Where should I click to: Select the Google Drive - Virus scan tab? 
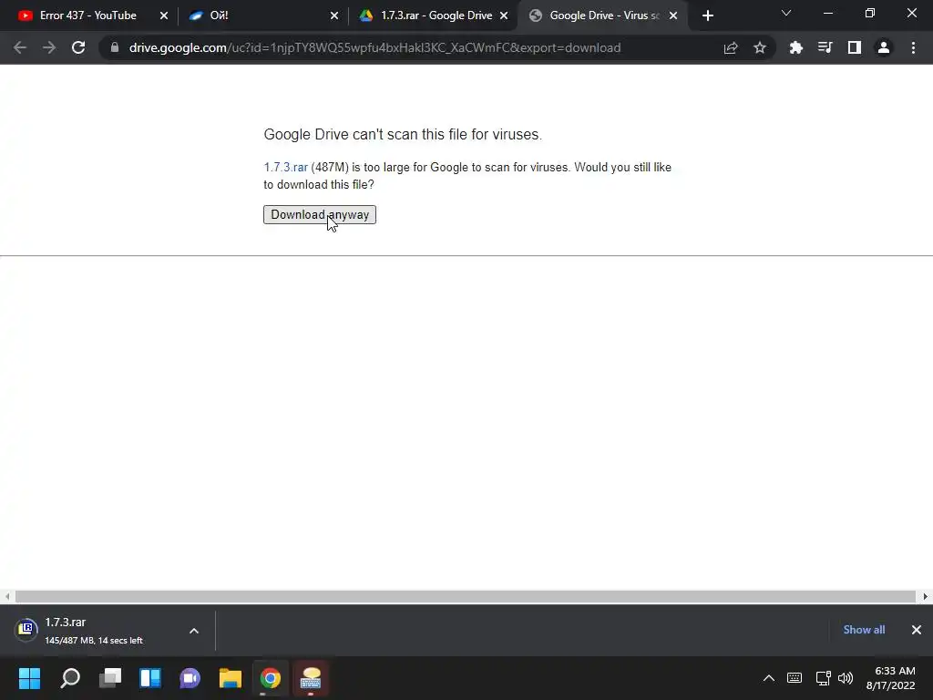point(604,15)
